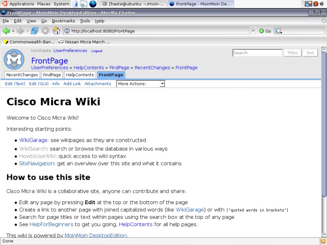Image resolution: width=327 pixels, height=245 pixels.
Task: Click RecentChanges in the breadcrumb trail
Action: point(152,68)
